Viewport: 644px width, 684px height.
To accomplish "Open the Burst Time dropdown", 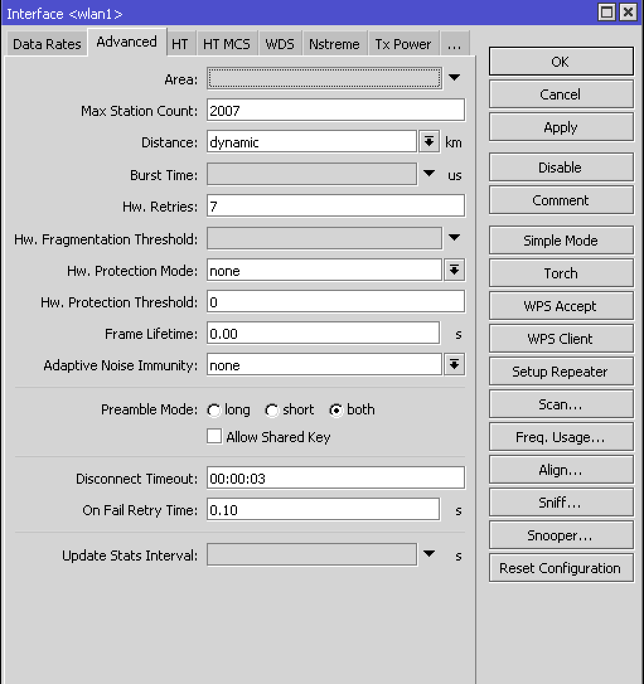I will tap(429, 174).
